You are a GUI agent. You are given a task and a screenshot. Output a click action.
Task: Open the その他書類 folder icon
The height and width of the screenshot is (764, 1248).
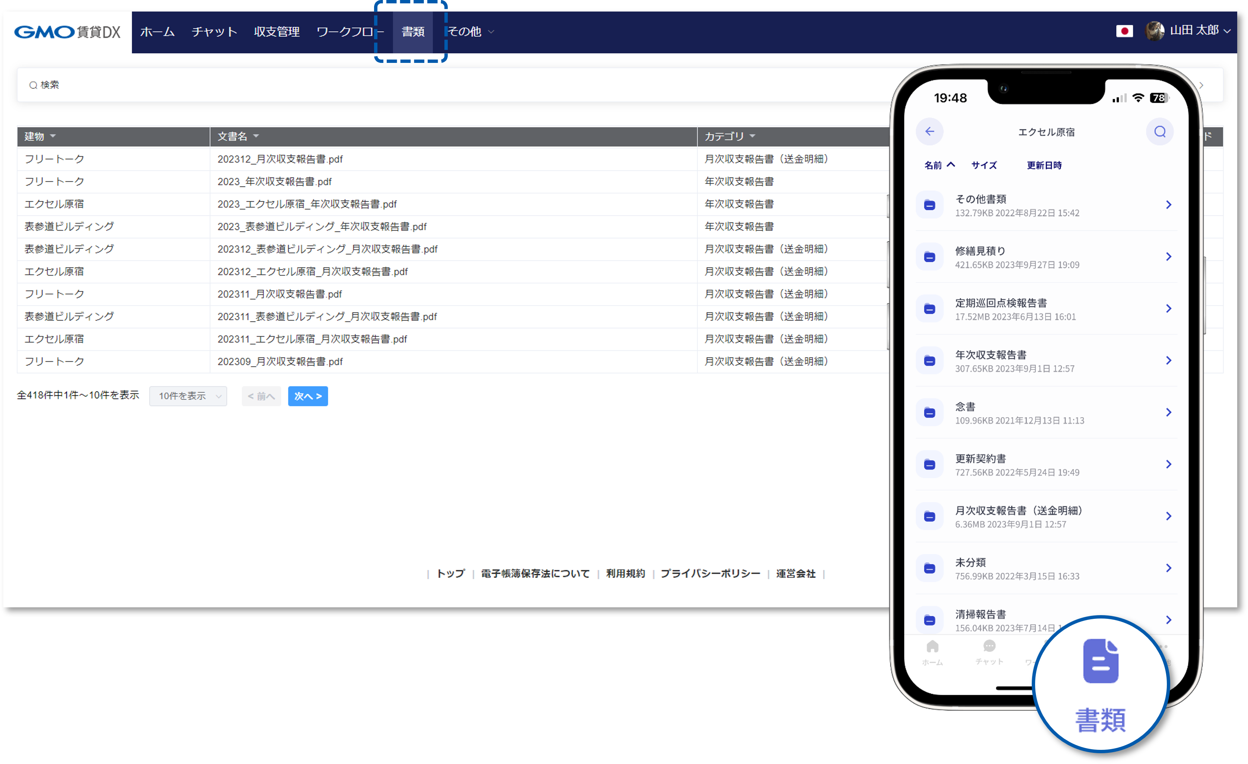coord(929,205)
